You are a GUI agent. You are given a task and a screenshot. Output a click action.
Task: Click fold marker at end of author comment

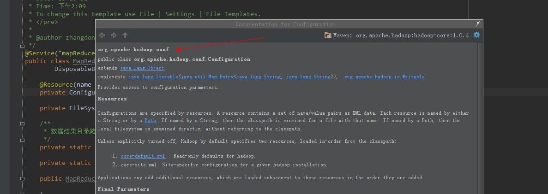(x=22, y=46)
